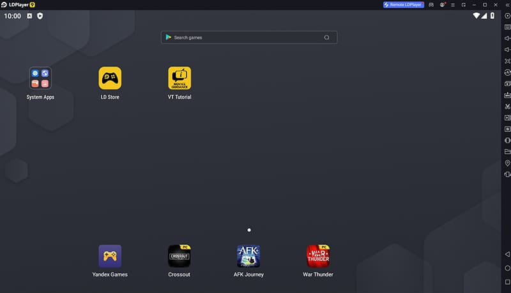Click the 10:00 clock in the status bar
The image size is (511, 293).
click(x=12, y=16)
